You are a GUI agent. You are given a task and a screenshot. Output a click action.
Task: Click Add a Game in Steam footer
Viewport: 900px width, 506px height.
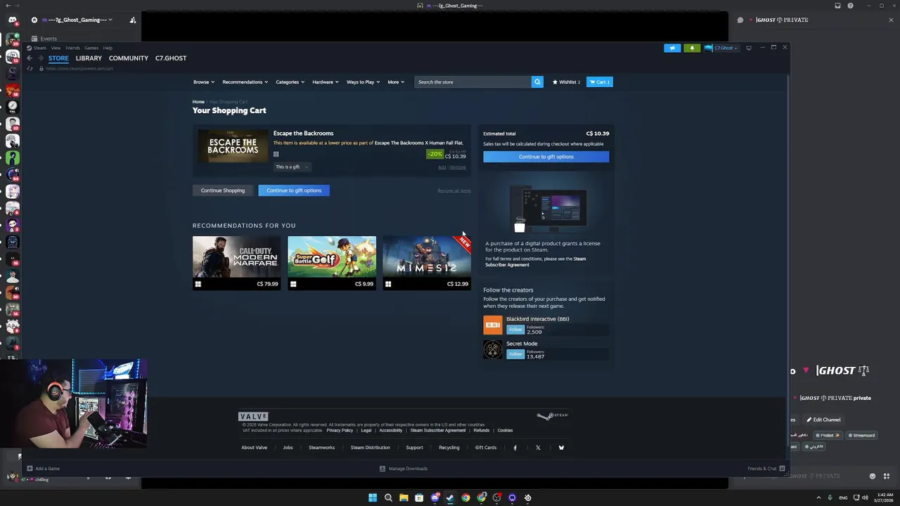click(44, 469)
